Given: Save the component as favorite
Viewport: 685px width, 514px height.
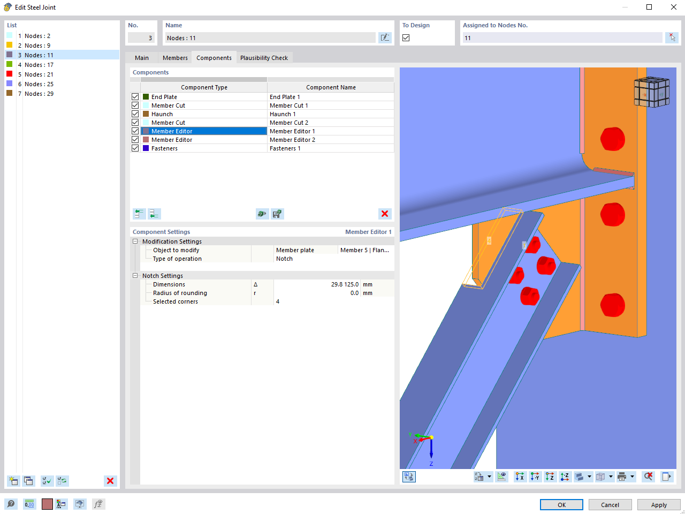Looking at the screenshot, I should click(277, 214).
